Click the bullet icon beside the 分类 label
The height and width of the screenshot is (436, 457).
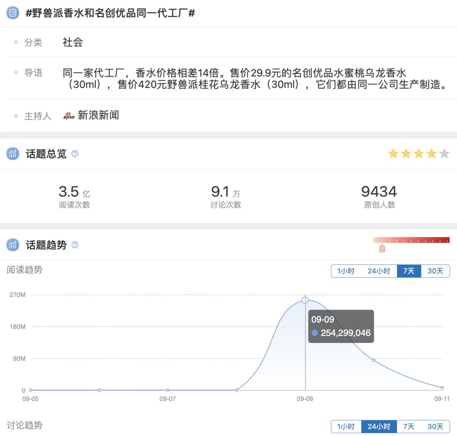tap(16, 42)
